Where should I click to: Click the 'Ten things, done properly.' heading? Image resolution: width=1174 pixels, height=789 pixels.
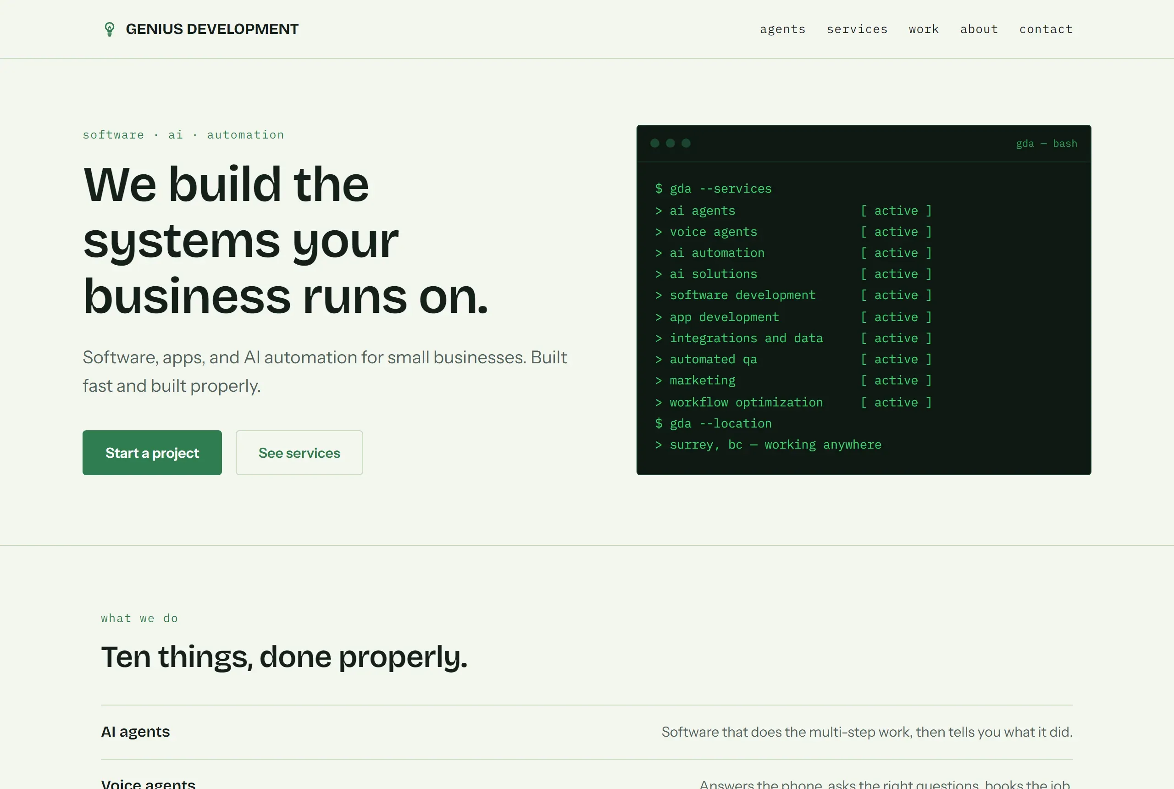[x=284, y=657]
